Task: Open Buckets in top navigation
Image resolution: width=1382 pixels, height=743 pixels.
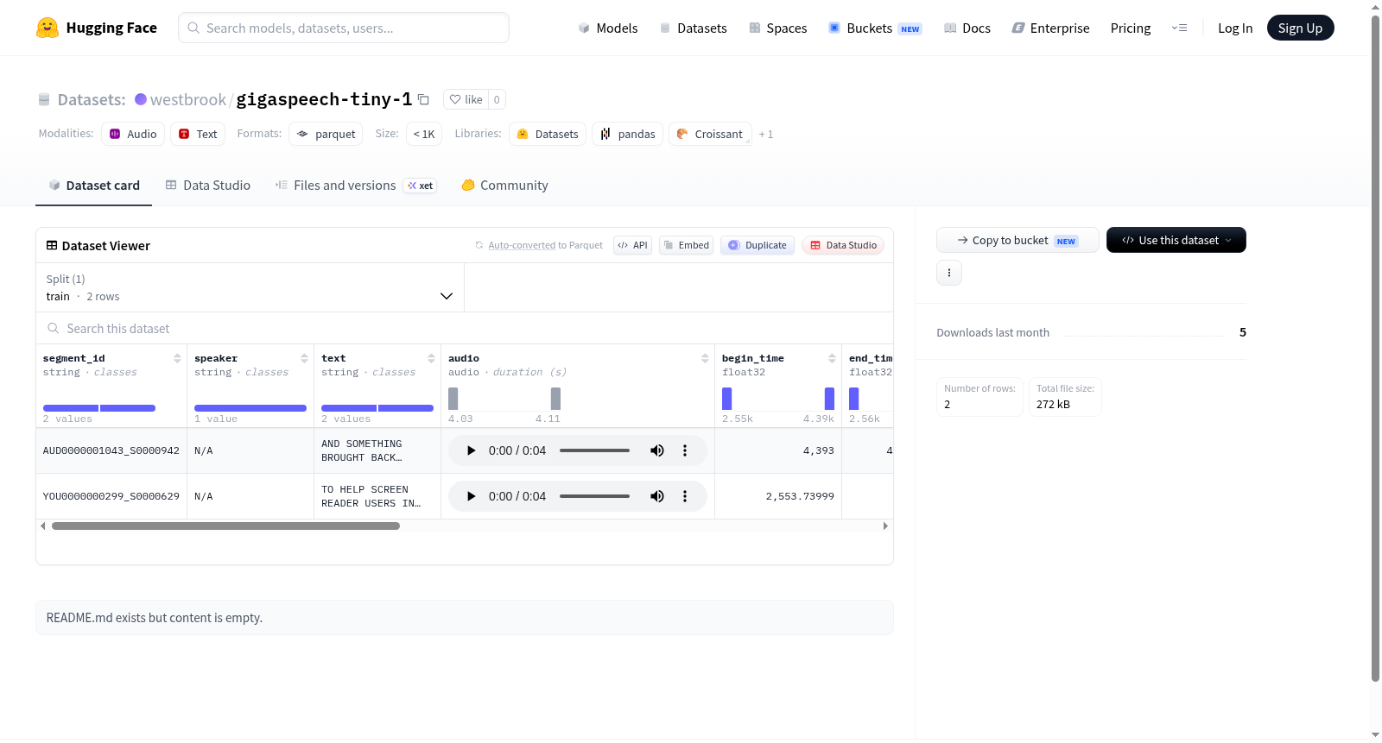Action: [x=875, y=28]
